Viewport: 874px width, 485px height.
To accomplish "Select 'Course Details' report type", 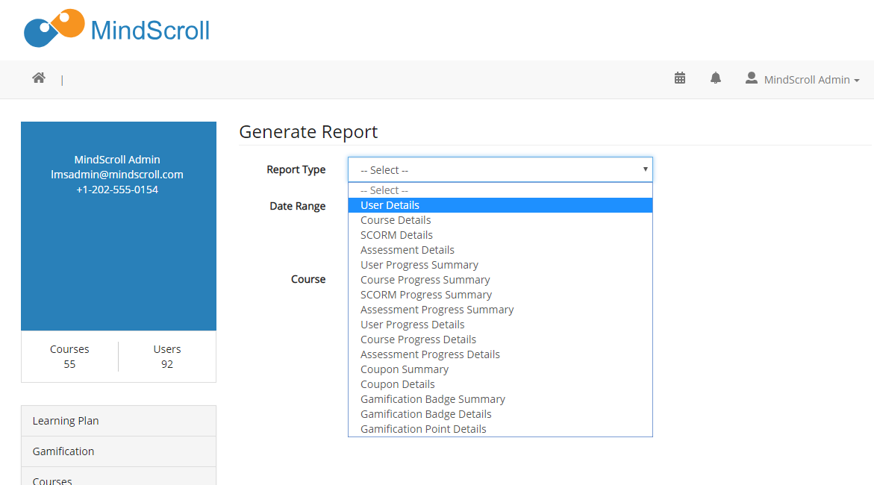I will click(500, 220).
